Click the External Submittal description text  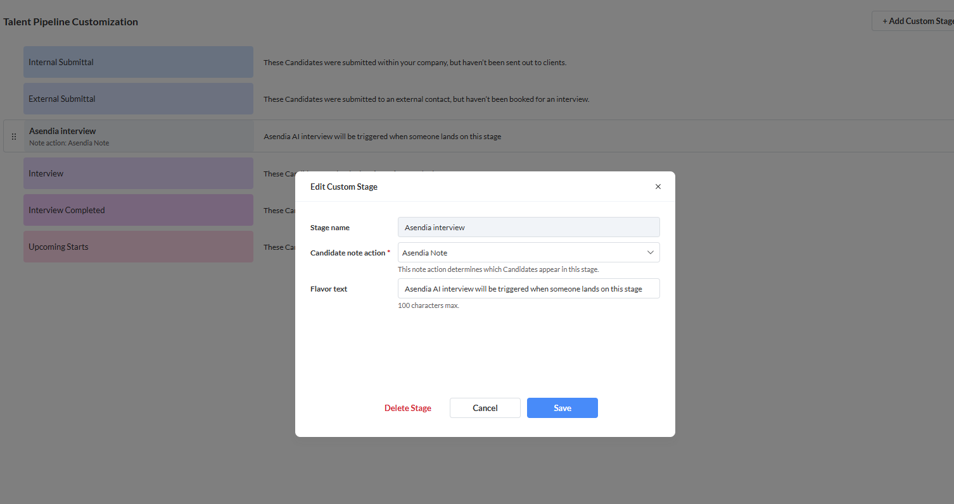pyautogui.click(x=426, y=99)
